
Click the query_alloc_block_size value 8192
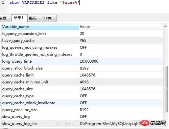point(84,68)
